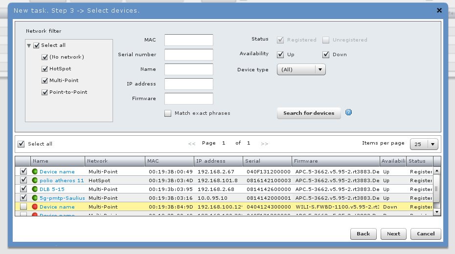Click red status icon of highlighted Device name row
Viewport: 455px width, 254px height.
pos(35,207)
